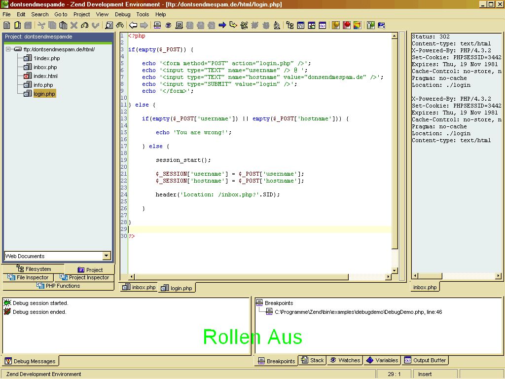Click the Undo arrow icon

85,25
